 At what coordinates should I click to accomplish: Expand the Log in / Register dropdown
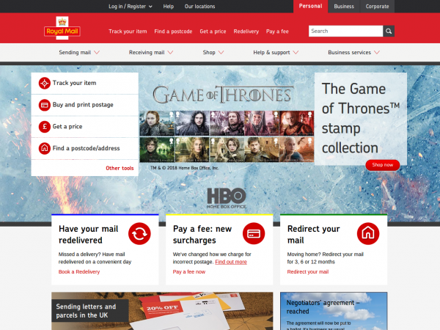pos(131,7)
